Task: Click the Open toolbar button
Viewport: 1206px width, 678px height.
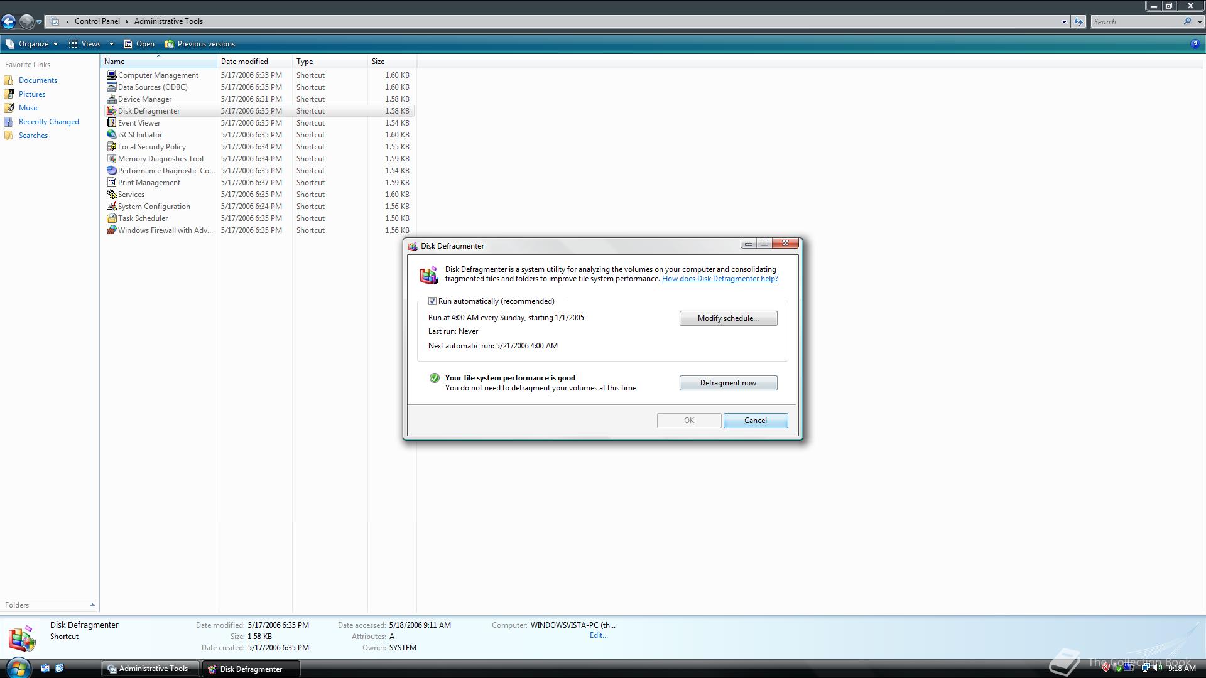Action: point(139,44)
